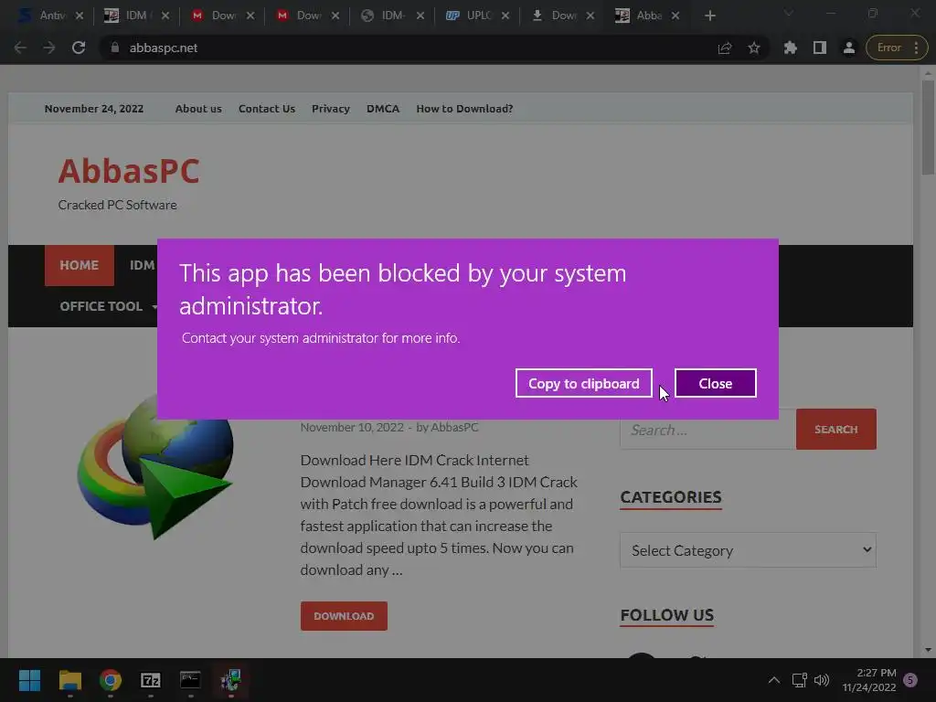
Task: Click the share page icon in address bar
Action: tap(725, 48)
